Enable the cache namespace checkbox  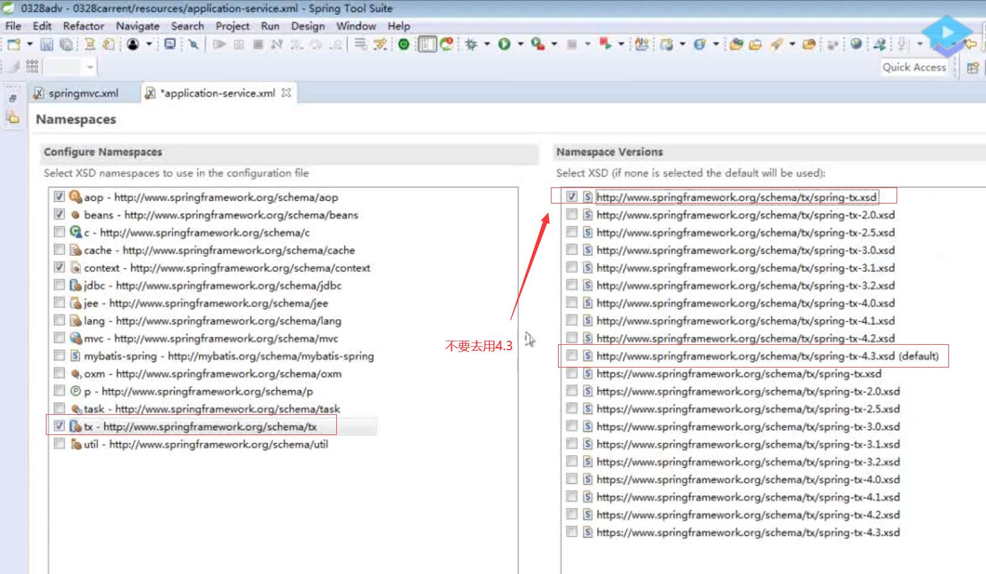click(x=59, y=249)
